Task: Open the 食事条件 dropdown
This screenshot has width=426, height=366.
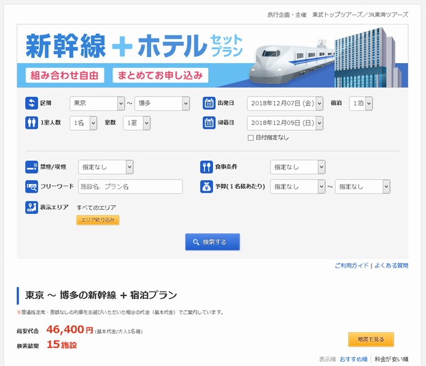Action: pos(298,167)
